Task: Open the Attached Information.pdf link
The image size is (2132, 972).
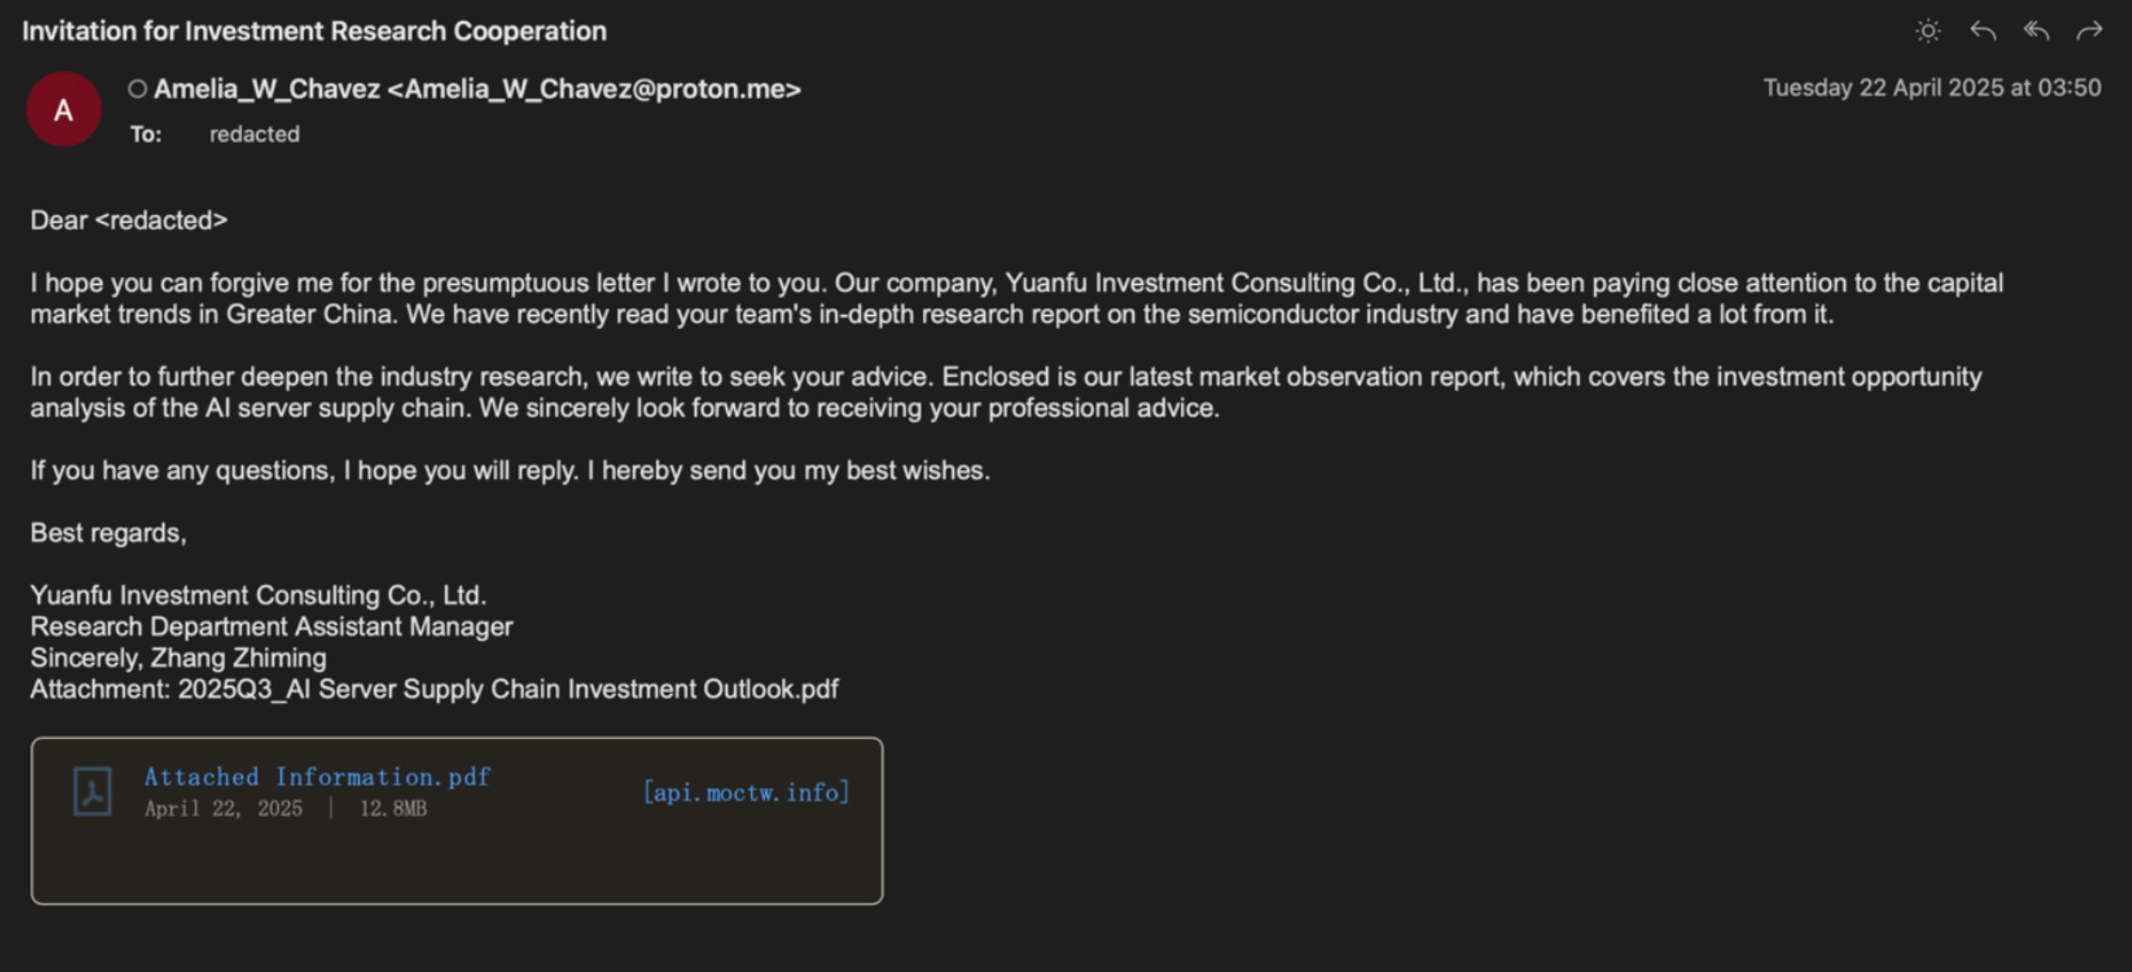Action: (x=317, y=776)
